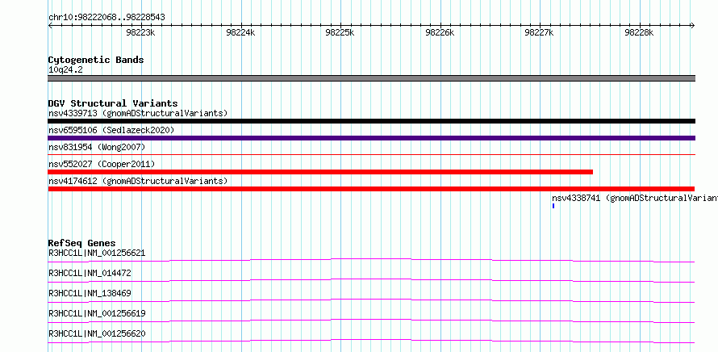Open the nsv4338741 variant label

(x=635, y=199)
